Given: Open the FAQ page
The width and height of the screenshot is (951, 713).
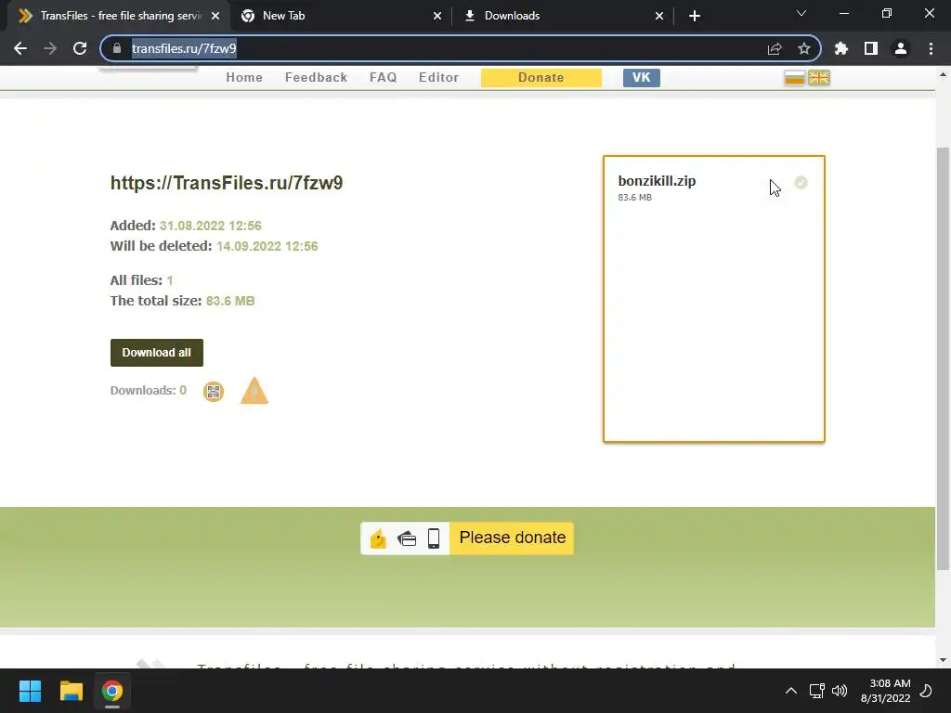Looking at the screenshot, I should 384,78.
